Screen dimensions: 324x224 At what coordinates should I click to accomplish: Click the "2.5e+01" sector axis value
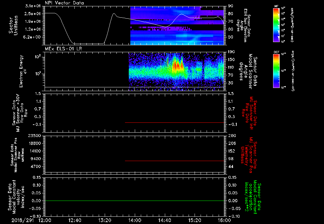click(33, 14)
